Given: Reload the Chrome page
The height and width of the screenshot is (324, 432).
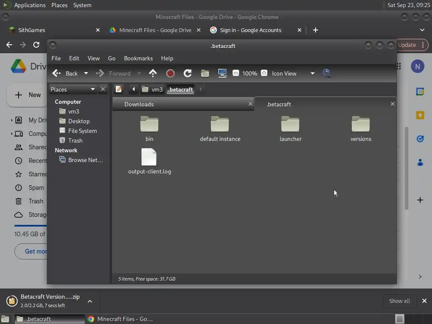Looking at the screenshot, I should [x=36, y=45].
